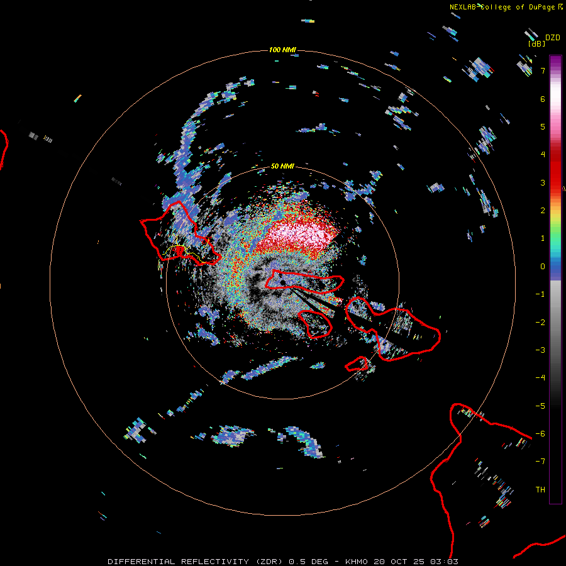
Task: Click the -2 value on the color scale
Action: (x=540, y=323)
